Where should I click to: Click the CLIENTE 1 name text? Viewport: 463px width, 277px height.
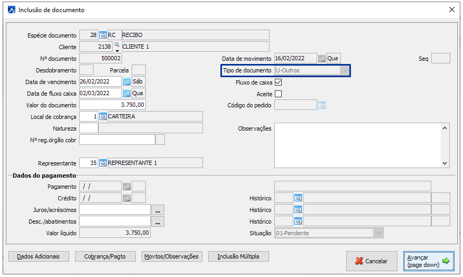(x=135, y=47)
